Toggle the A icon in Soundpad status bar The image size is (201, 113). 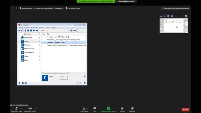[26, 83]
